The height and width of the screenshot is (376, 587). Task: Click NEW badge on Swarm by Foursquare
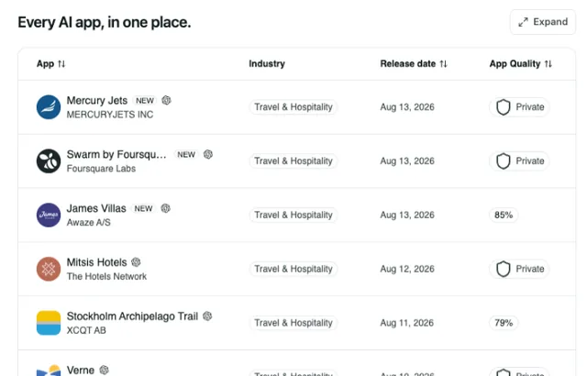coord(186,154)
